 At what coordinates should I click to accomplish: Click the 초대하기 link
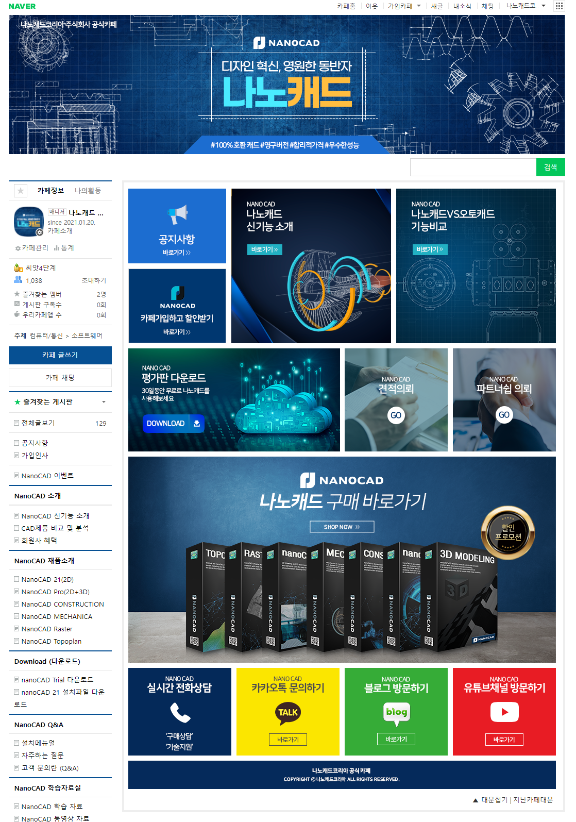pos(94,280)
